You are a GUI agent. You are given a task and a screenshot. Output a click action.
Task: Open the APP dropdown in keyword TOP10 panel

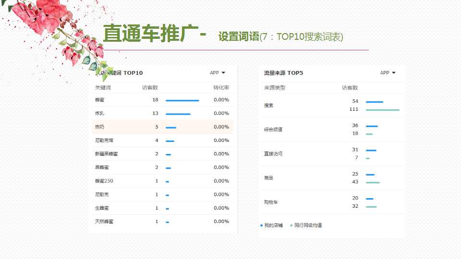(x=218, y=73)
